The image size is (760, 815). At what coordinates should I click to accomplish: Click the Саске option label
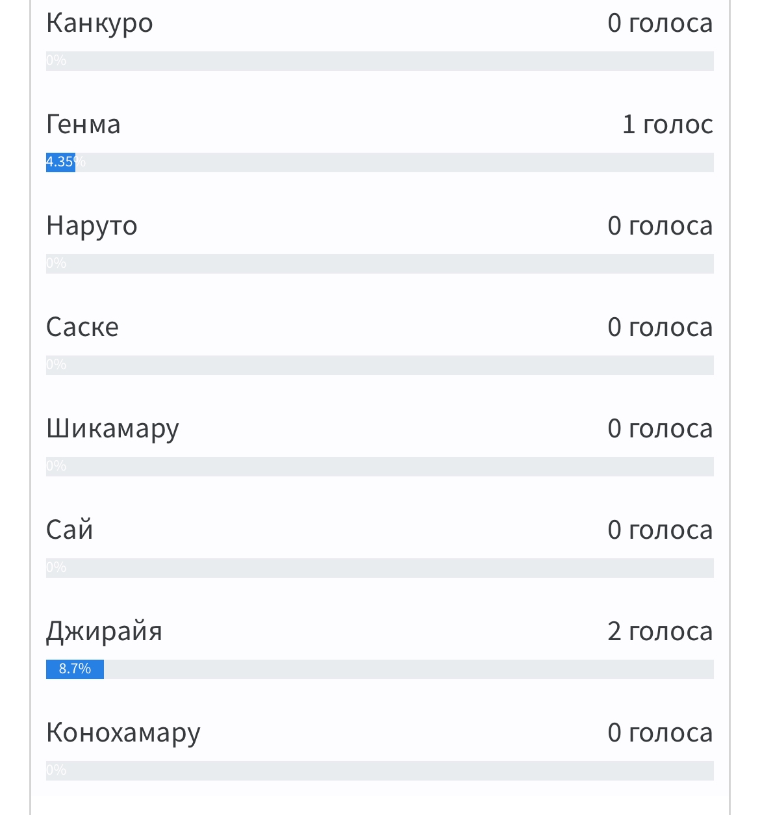[82, 327]
